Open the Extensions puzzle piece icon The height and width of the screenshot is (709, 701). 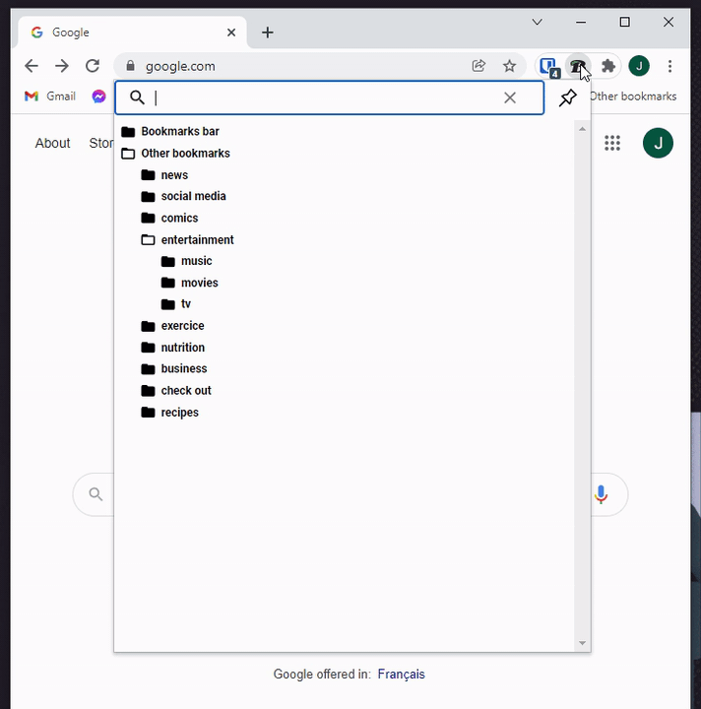coord(608,66)
